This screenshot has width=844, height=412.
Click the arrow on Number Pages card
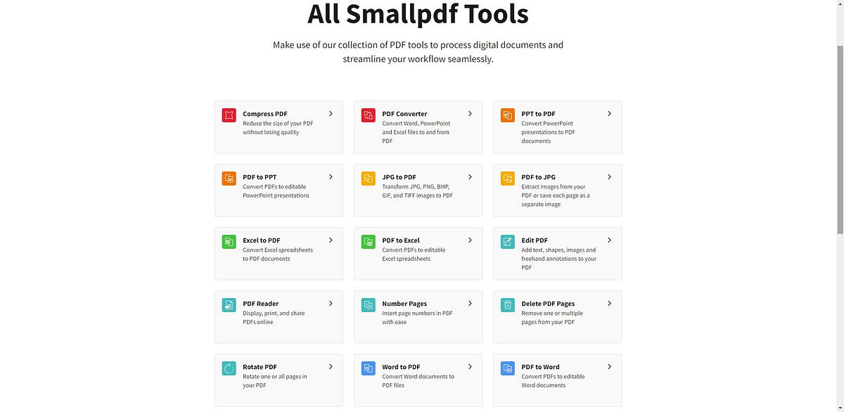tap(471, 303)
